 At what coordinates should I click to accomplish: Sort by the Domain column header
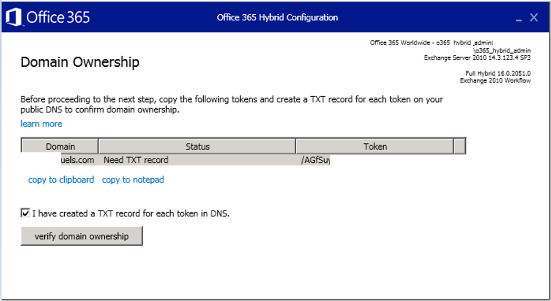click(60, 146)
